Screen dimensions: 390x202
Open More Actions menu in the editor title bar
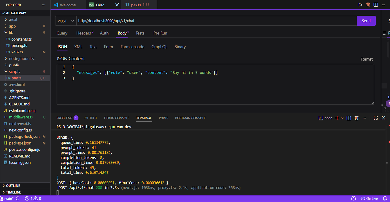384,5
